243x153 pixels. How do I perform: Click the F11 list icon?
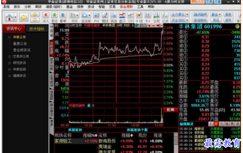148,15
